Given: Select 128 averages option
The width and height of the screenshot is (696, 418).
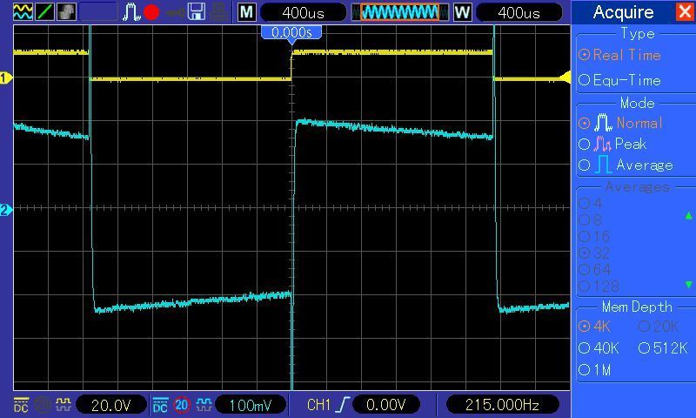Looking at the screenshot, I should (599, 287).
